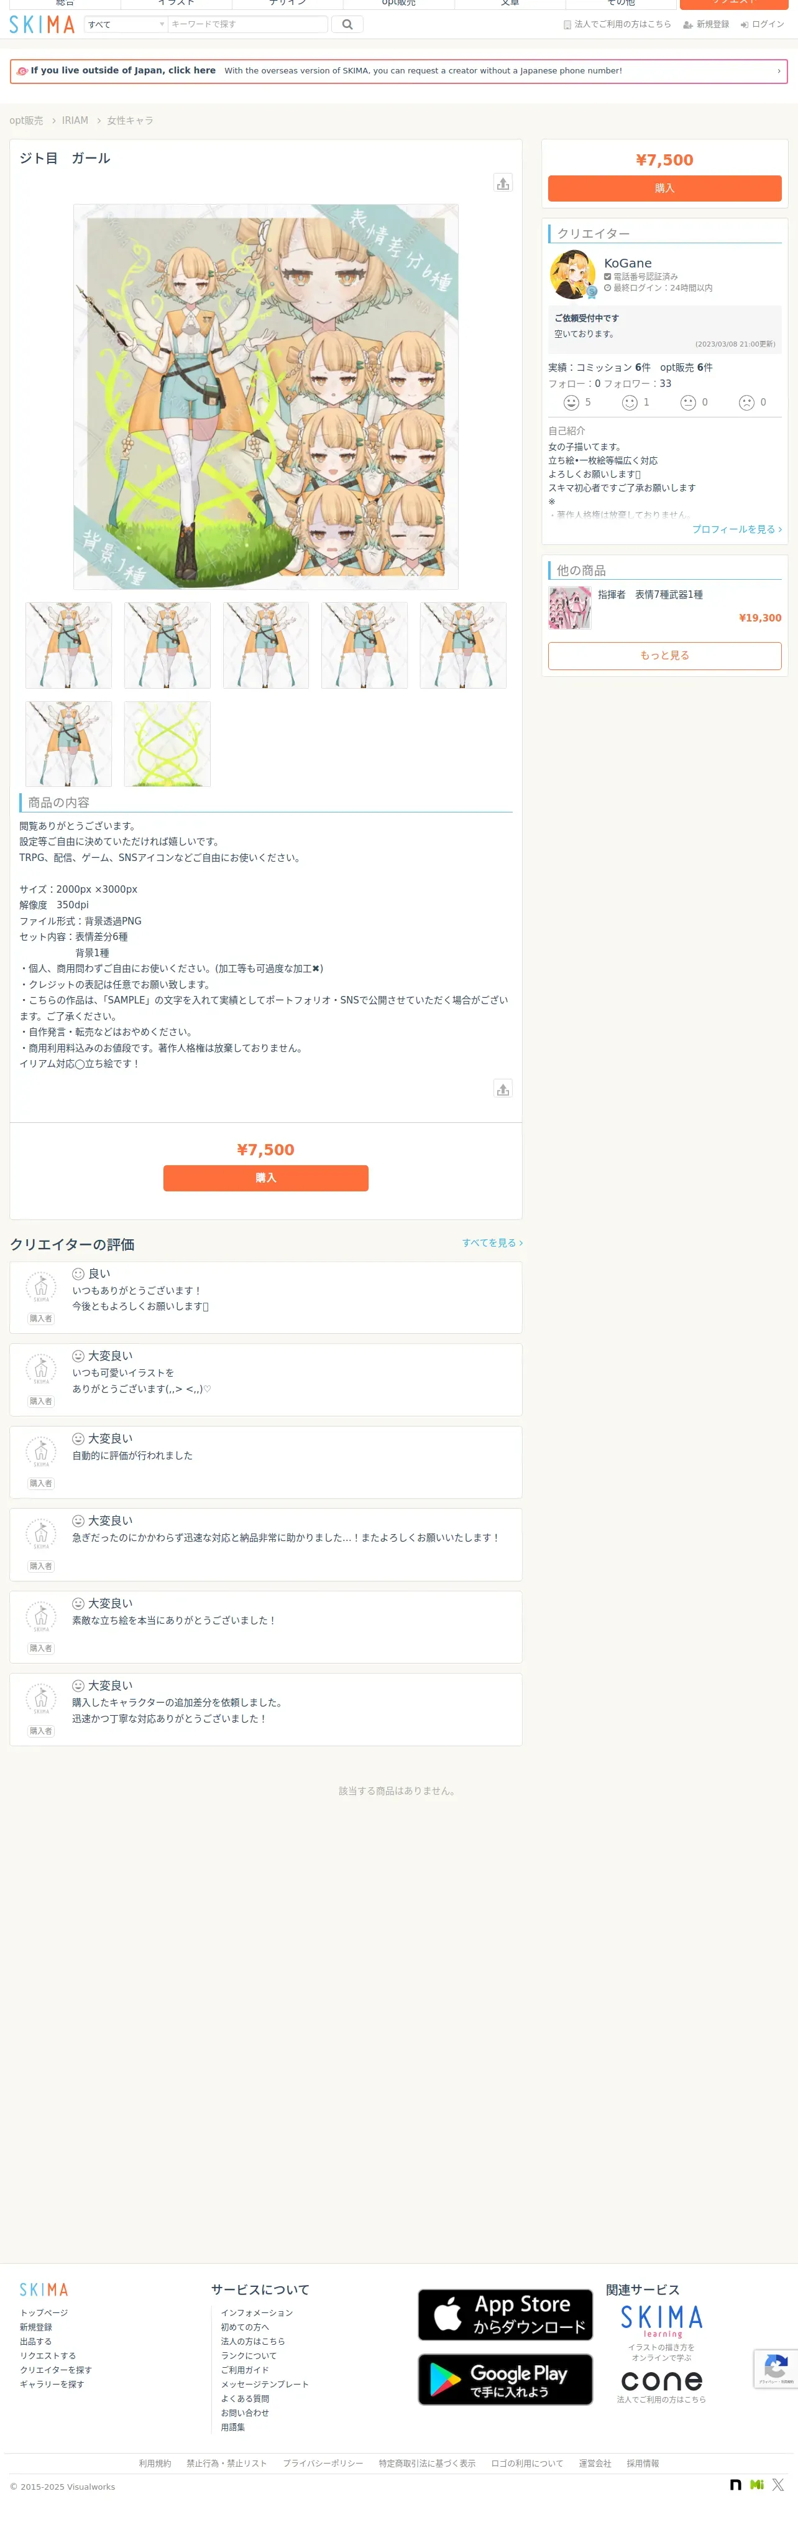Click the share icon below product description

[503, 1089]
